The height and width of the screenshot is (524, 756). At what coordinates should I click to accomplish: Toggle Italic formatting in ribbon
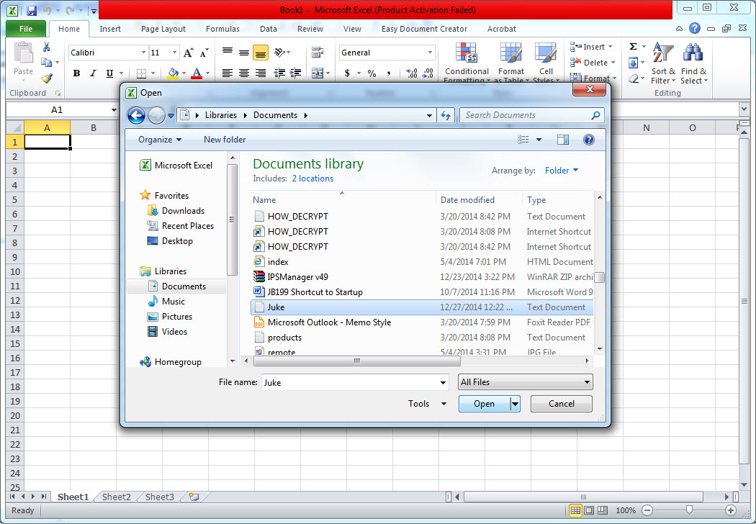point(94,73)
